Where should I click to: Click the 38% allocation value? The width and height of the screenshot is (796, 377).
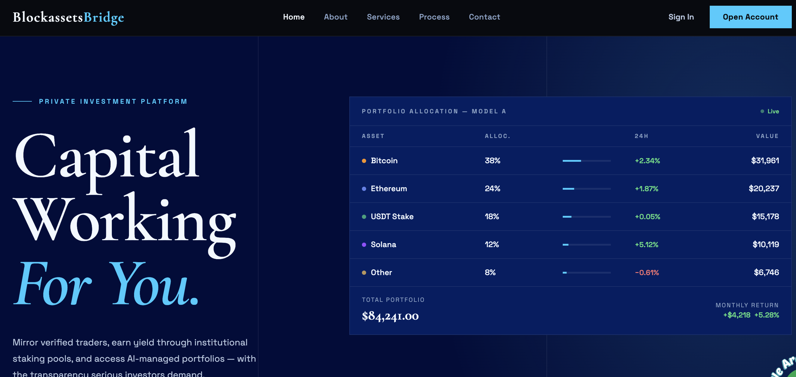(493, 161)
